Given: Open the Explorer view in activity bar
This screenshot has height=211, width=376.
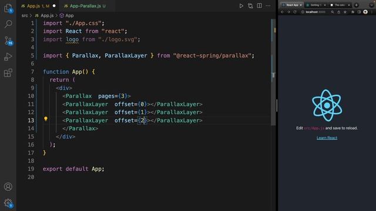Looking at the screenshot, I should coord(8,8).
